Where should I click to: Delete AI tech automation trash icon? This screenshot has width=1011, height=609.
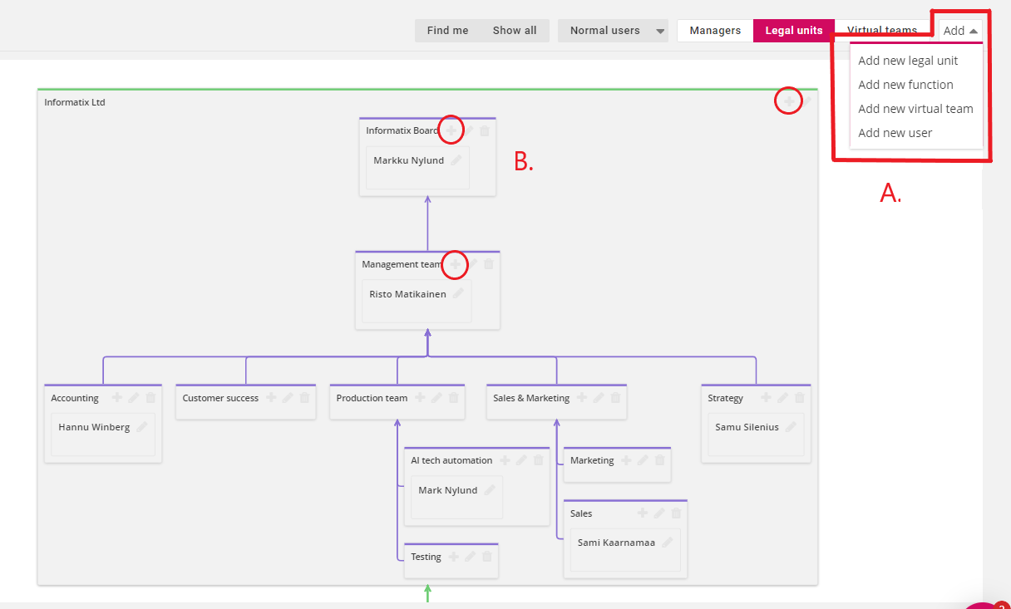(539, 460)
